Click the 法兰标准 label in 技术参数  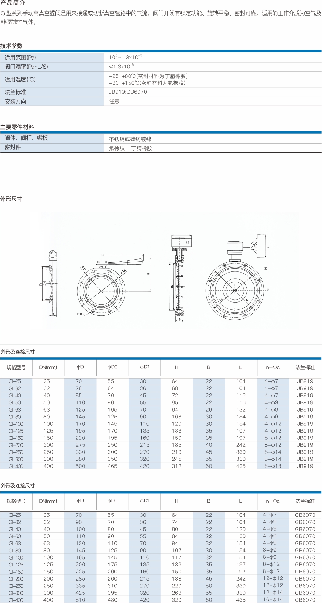[15, 92]
